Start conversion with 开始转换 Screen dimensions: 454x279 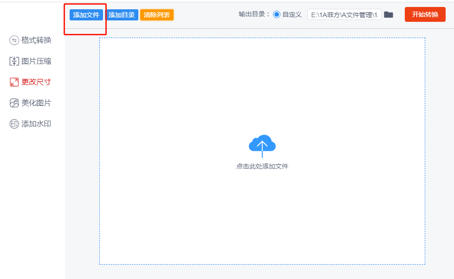tap(425, 14)
